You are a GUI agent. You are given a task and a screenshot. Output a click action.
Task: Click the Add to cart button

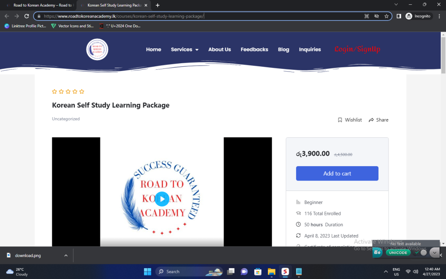337,174
